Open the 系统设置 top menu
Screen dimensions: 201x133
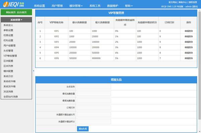[x=39, y=6]
